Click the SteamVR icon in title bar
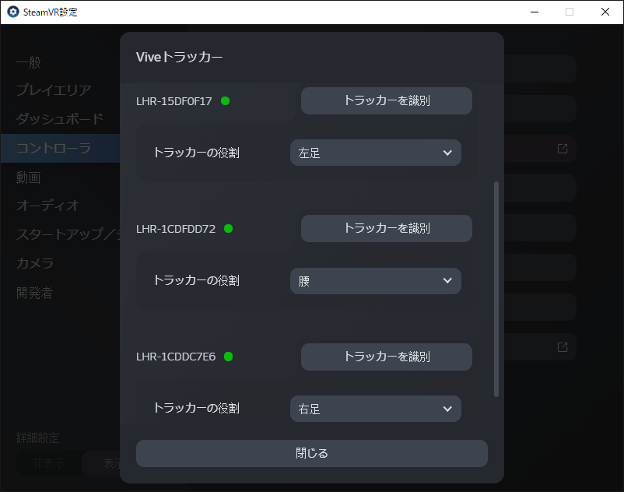624x492 pixels. coord(12,12)
